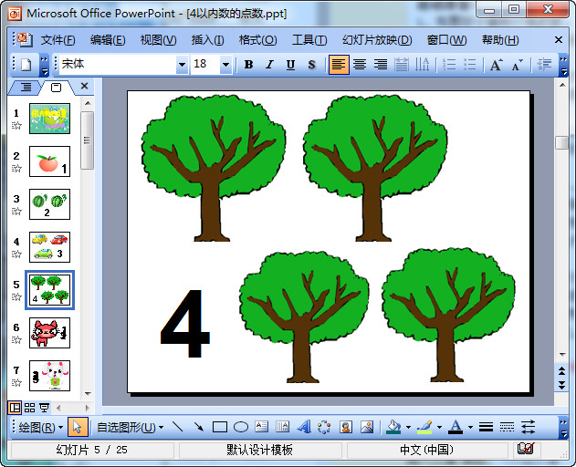This screenshot has width=576, height=467.
Task: Align text right
Action: pyautogui.click(x=381, y=65)
